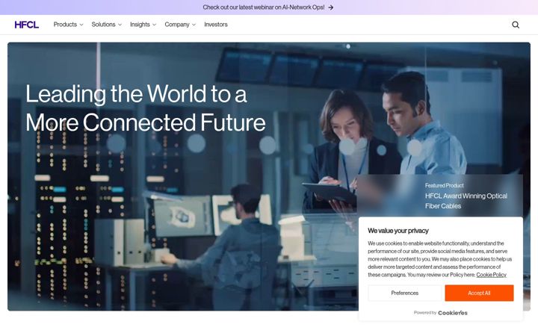Open HFCL Award Winning Optical Fiber Cables
This screenshot has height=336, width=538.
pyautogui.click(x=466, y=201)
